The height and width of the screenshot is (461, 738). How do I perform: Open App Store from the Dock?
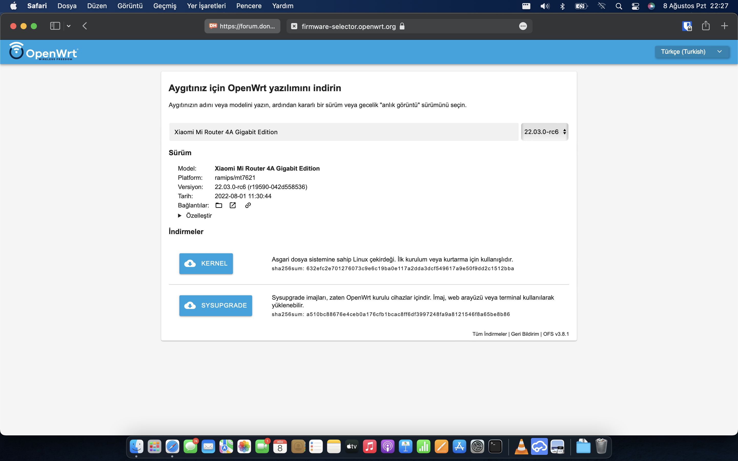[x=459, y=447]
